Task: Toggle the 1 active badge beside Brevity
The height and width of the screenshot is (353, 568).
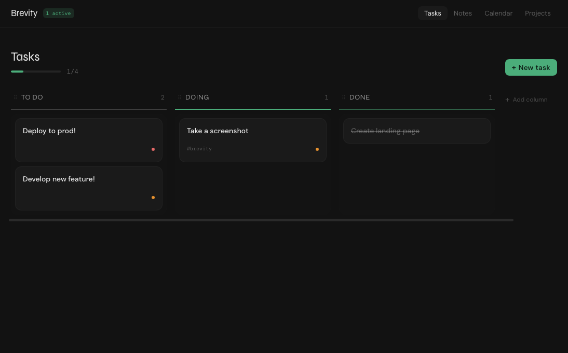Action: (x=58, y=13)
